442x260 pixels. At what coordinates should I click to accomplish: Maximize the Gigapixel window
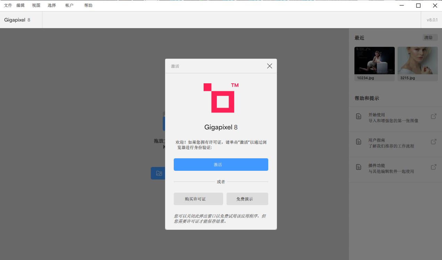click(418, 5)
